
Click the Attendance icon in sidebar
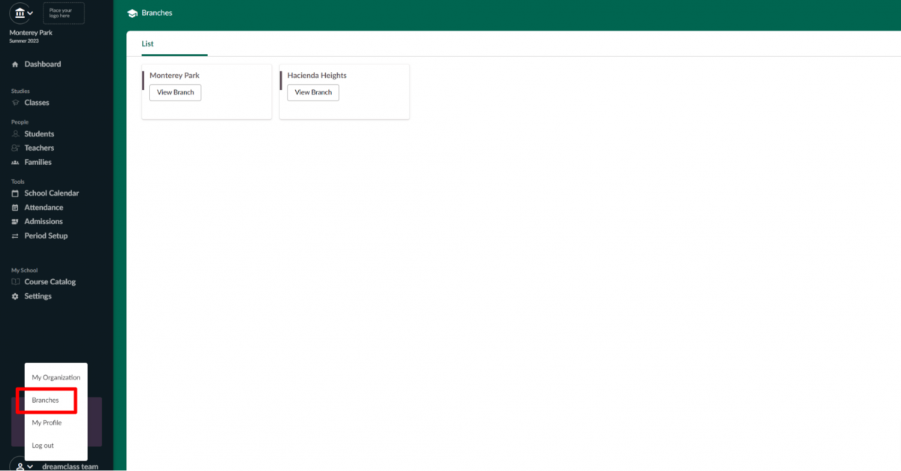(15, 208)
